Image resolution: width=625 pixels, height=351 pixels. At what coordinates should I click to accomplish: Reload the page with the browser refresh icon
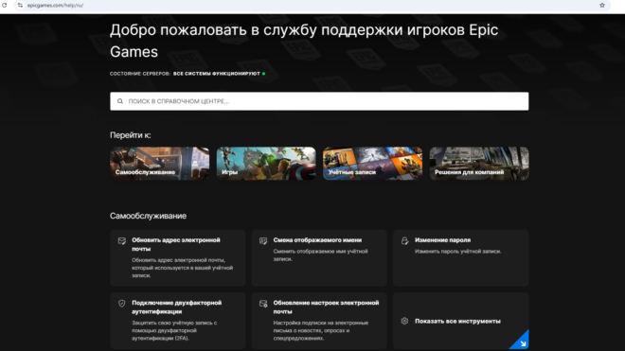[x=5, y=5]
